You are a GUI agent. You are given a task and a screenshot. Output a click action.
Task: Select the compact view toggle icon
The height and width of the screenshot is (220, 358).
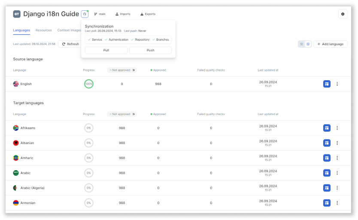coord(302,44)
